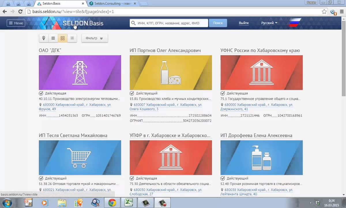Switch to the Seldon.Consulting browser tab

tap(112, 3)
